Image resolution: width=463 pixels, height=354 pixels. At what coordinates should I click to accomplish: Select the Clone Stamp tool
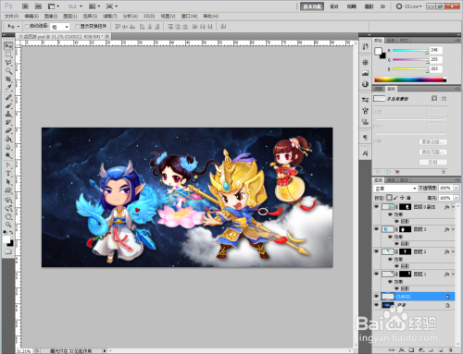tap(8, 114)
